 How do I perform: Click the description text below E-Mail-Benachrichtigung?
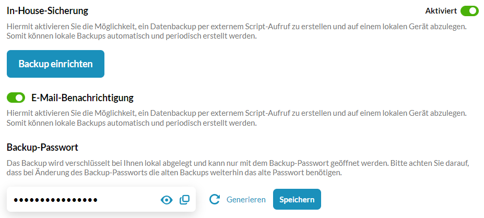tap(237, 118)
